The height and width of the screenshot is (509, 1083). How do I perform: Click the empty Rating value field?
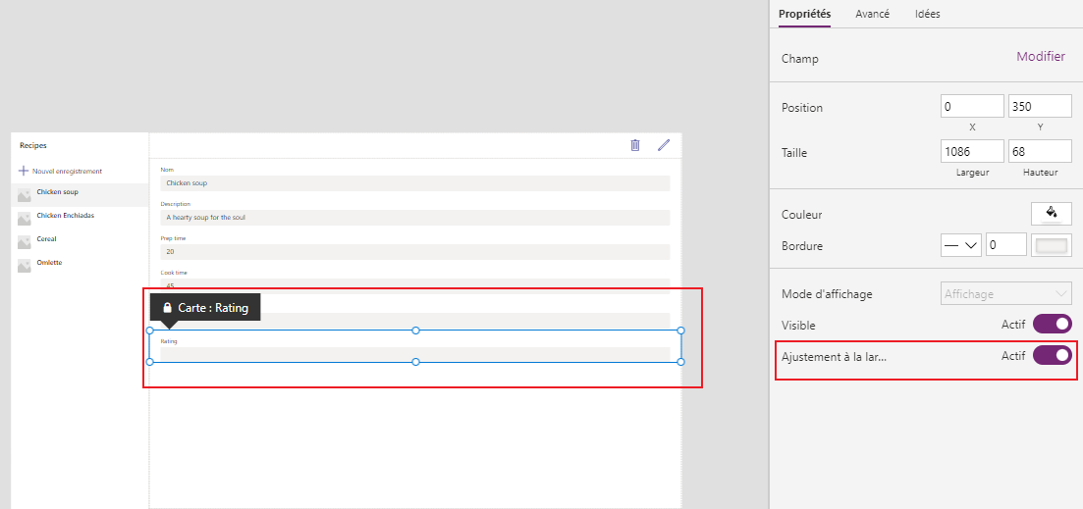415,354
